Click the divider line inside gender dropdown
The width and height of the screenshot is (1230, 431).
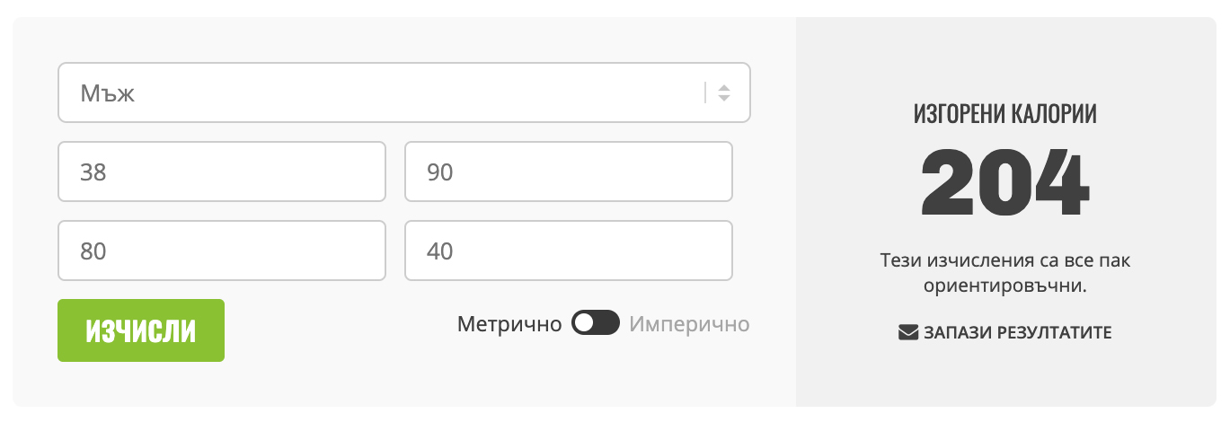click(706, 92)
